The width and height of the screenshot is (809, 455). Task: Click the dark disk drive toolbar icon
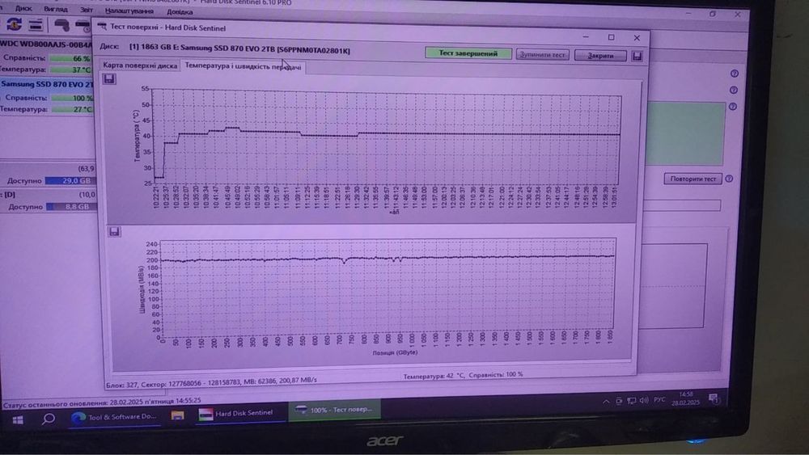click(62, 25)
